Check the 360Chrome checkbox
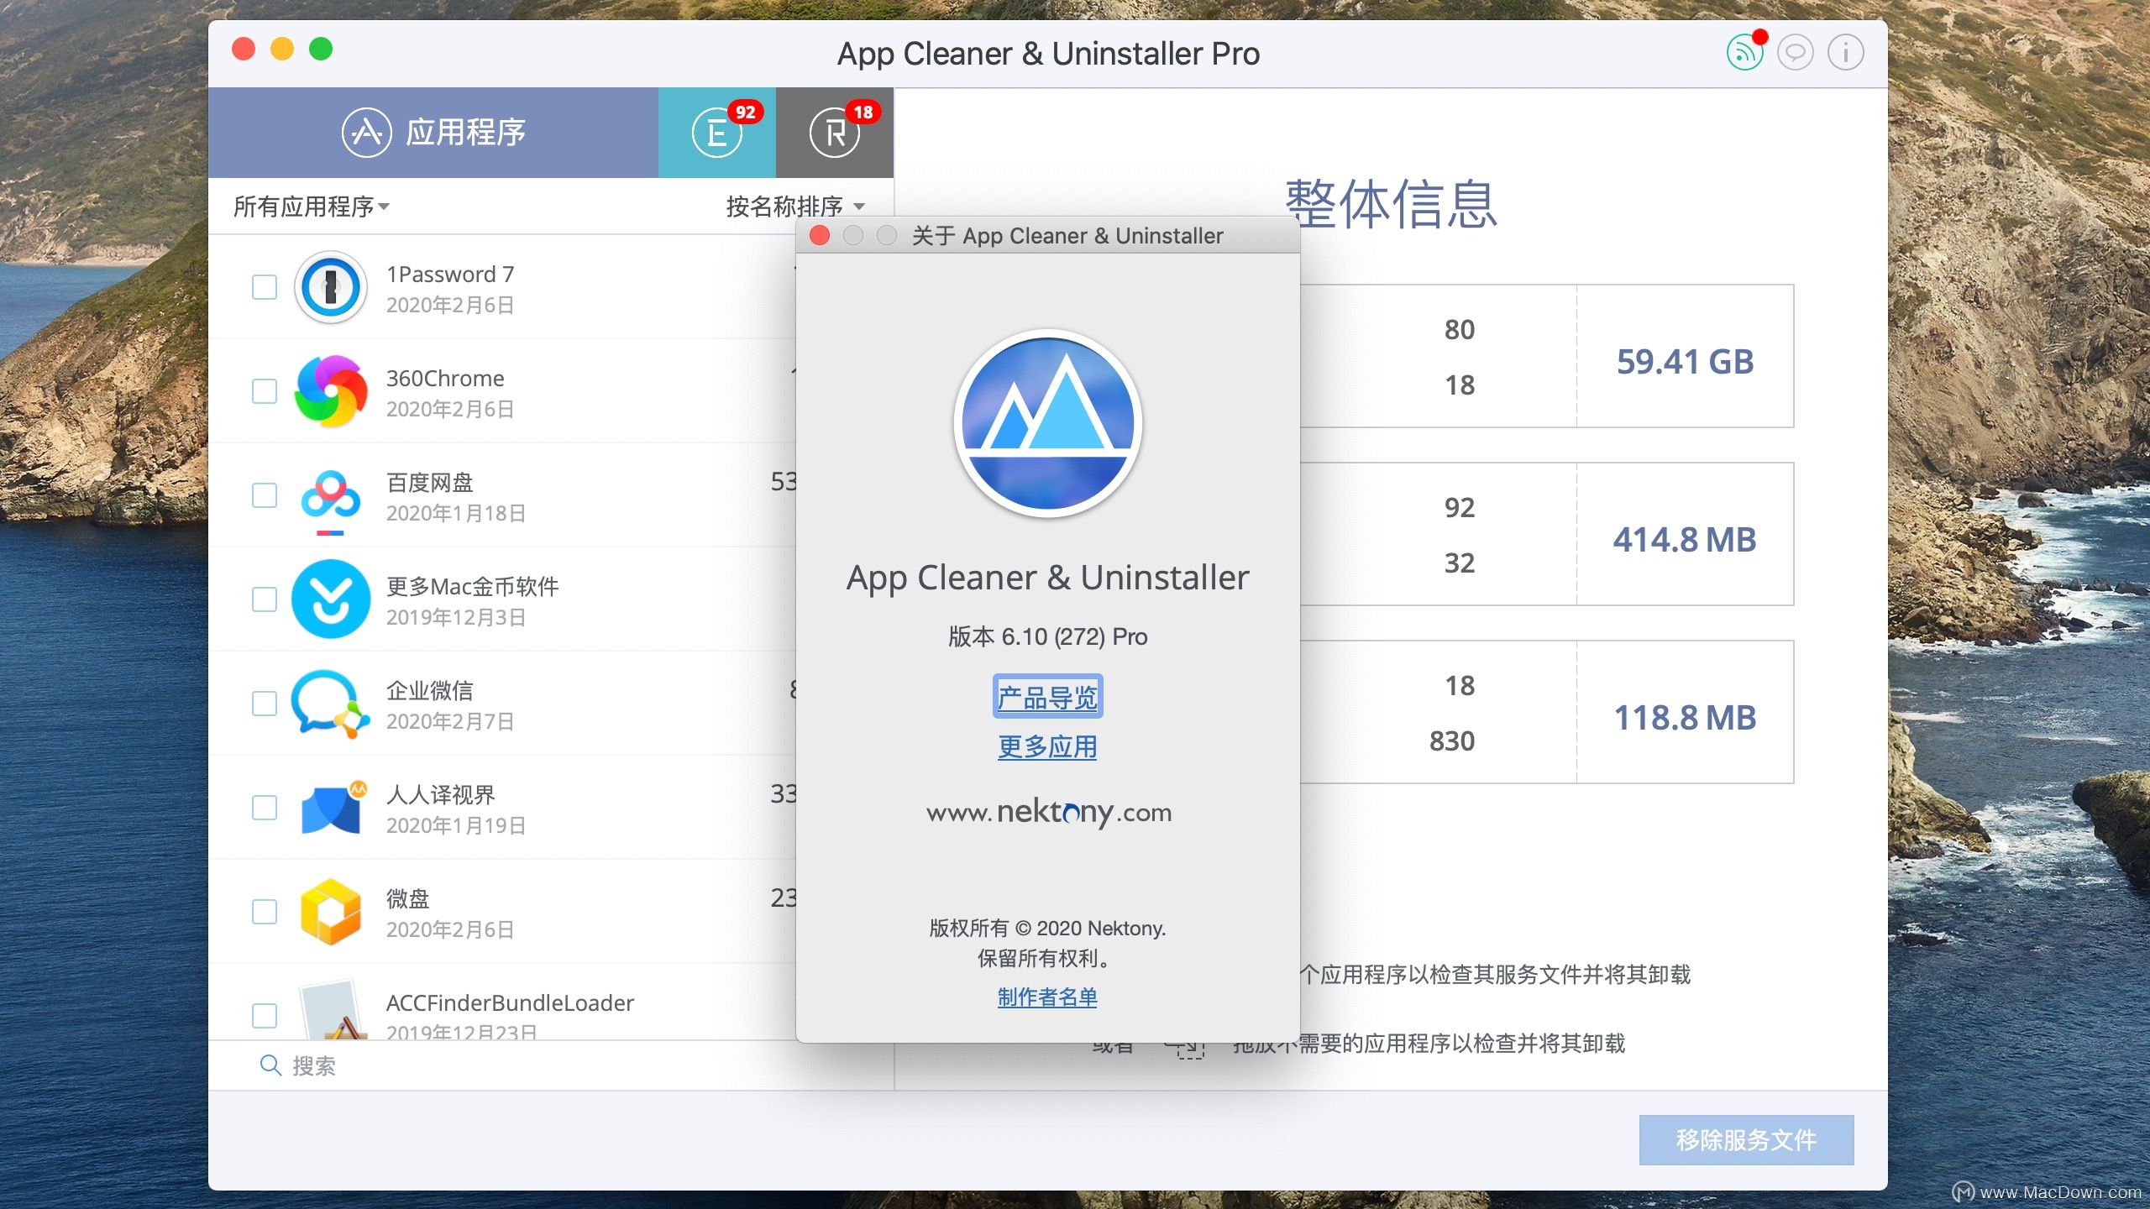Viewport: 2150px width, 1209px height. point(265,391)
